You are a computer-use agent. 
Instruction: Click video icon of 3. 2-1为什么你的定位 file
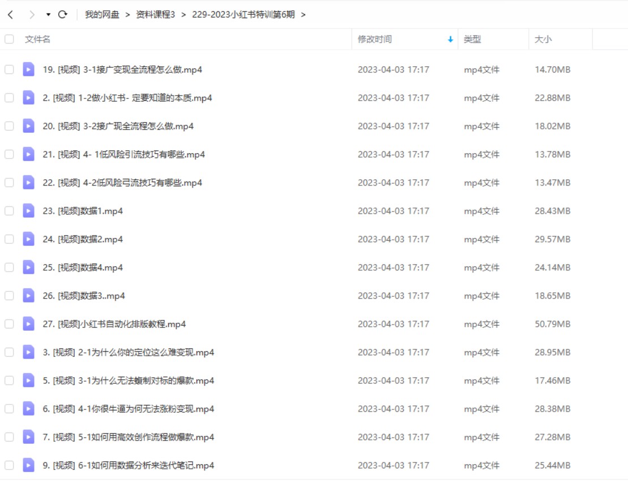point(28,352)
